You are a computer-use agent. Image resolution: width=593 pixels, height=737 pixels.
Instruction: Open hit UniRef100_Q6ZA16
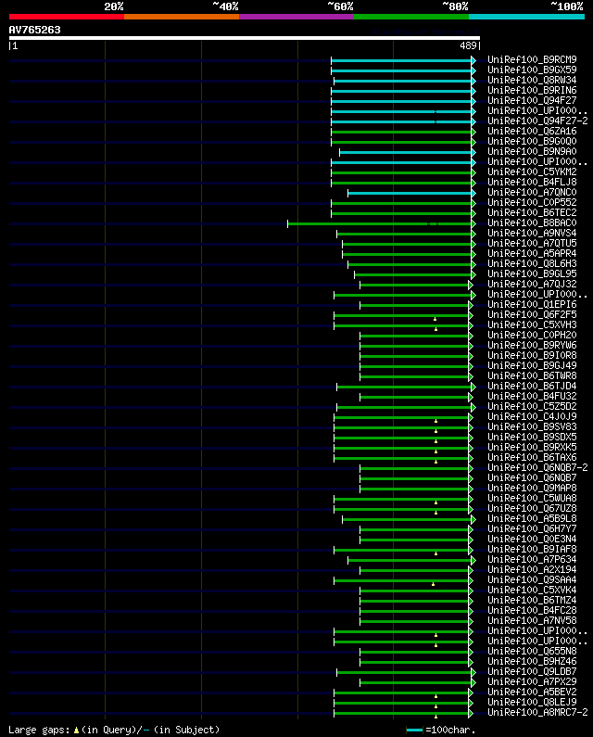coord(532,131)
